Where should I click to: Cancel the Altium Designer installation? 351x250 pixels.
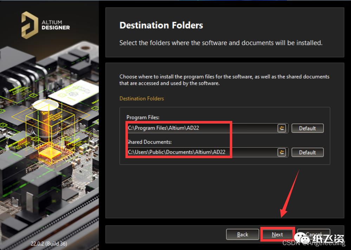point(314,234)
